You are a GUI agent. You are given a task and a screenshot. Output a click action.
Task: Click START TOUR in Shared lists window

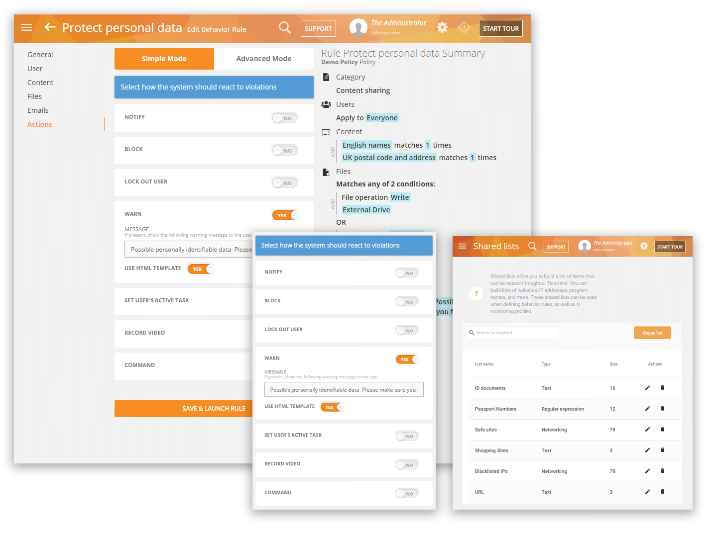point(670,247)
